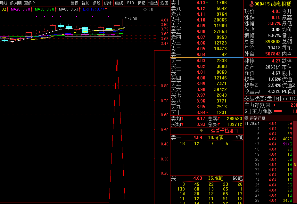This screenshot has height=204, width=297.
Task: Switch to 多周期 view
Action: point(16,3)
